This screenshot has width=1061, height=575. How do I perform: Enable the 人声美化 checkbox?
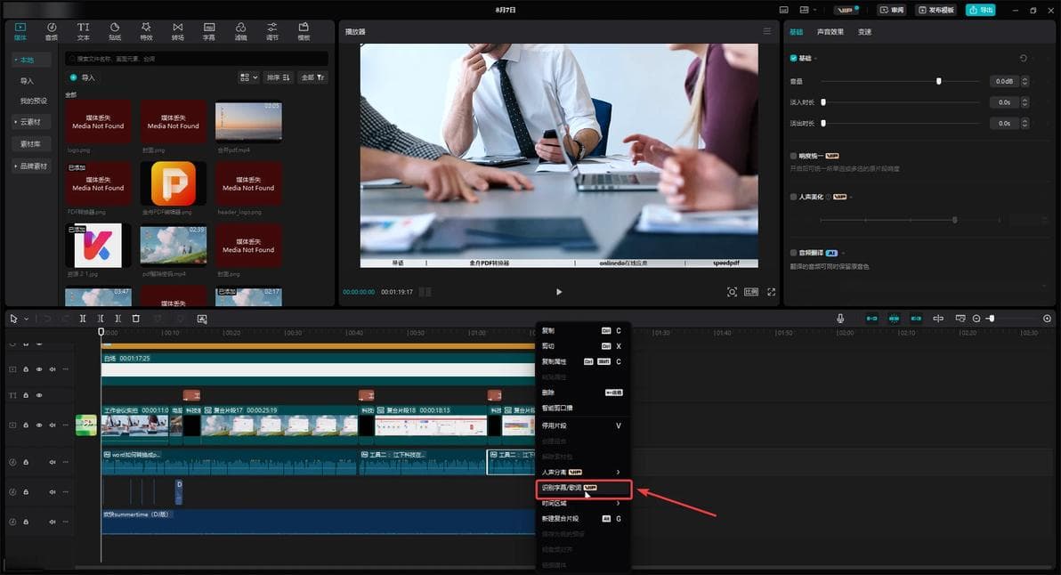click(793, 197)
